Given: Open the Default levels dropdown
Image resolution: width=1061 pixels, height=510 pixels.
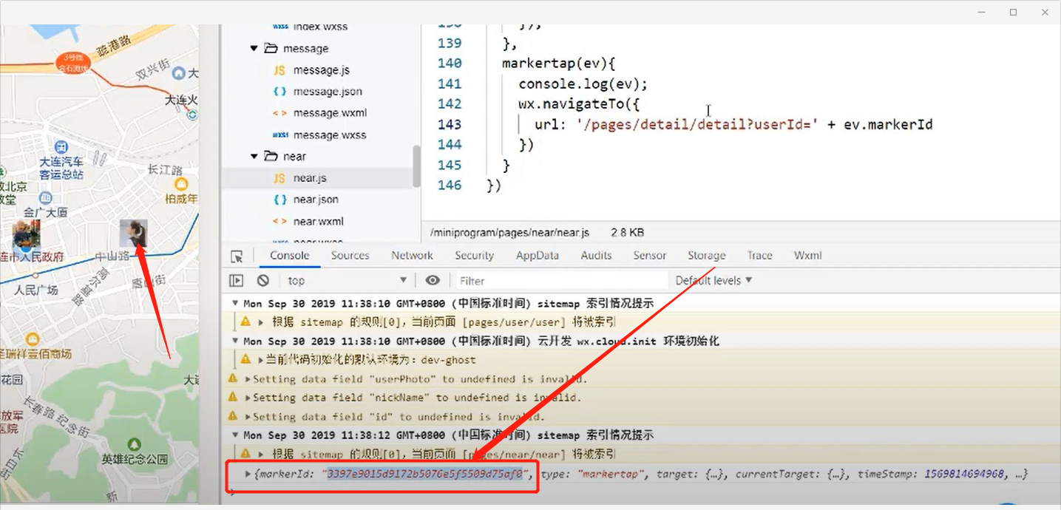Looking at the screenshot, I should coord(713,280).
